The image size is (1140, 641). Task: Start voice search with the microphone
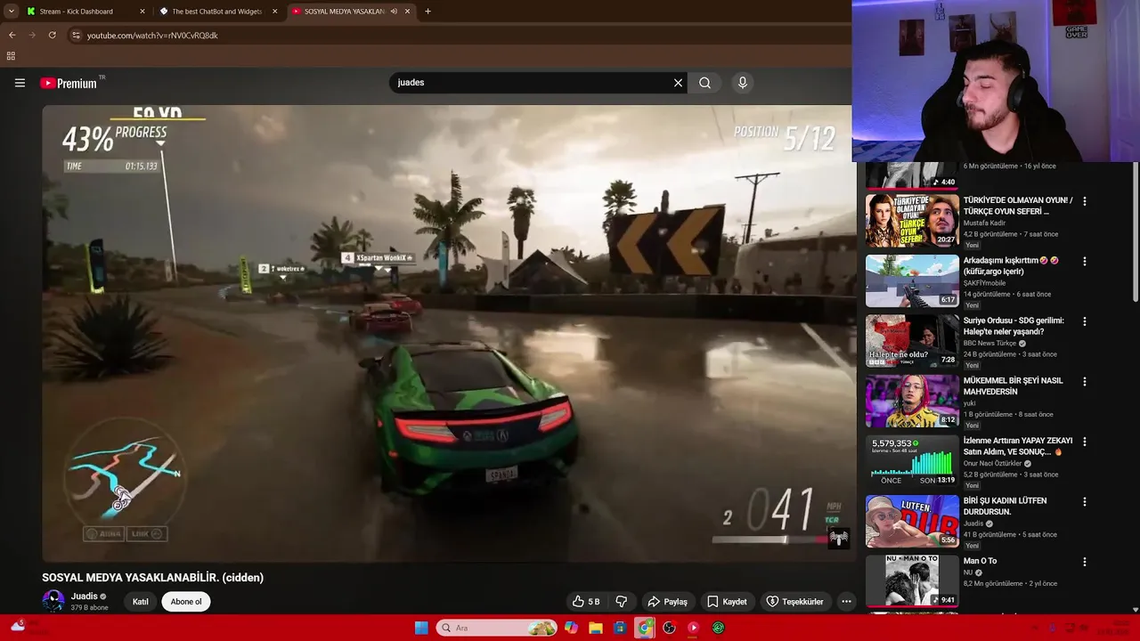(743, 83)
